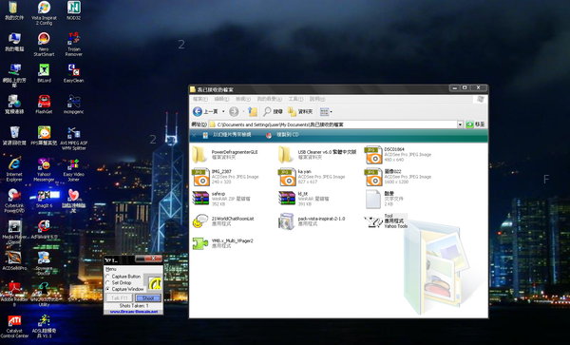
Task: Open the SnagIt 6 desktop icon
Action: [44, 199]
